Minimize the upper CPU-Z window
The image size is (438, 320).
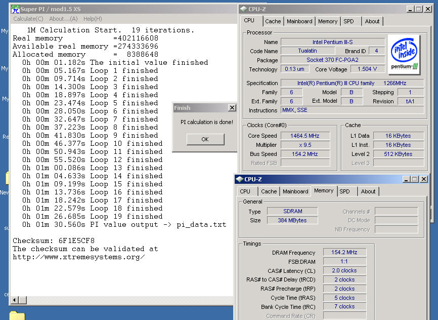click(x=410, y=9)
